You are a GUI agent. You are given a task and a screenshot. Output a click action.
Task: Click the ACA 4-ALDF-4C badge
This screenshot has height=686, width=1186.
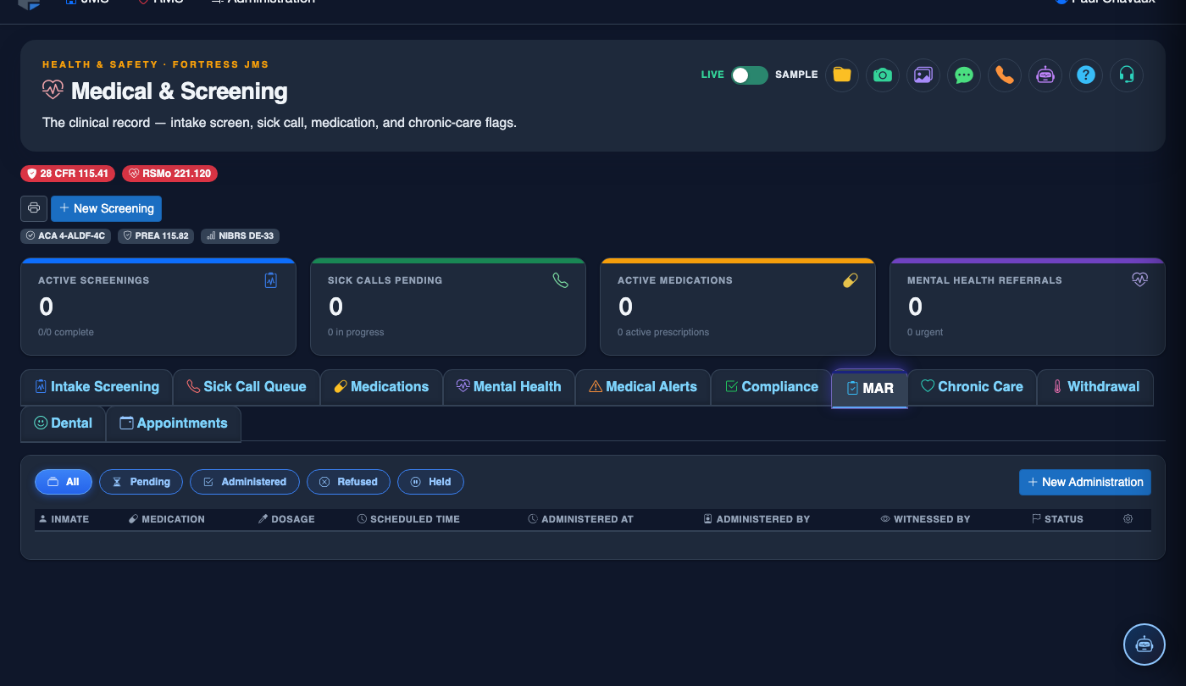point(66,236)
